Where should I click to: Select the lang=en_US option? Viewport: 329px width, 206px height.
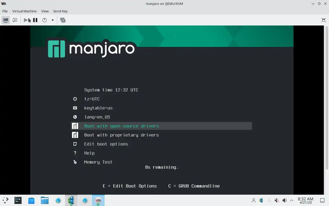[x=97, y=117]
